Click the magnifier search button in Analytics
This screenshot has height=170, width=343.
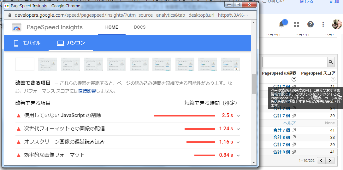[331, 62]
